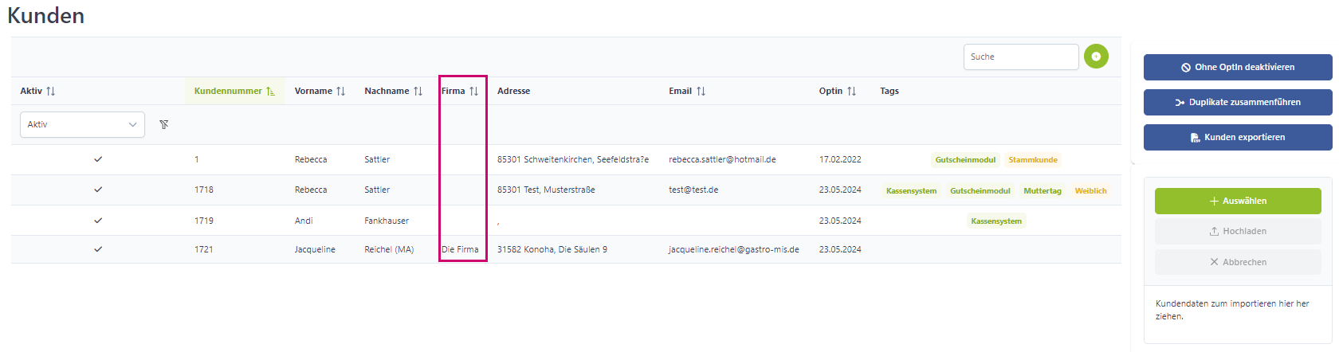Click the active checkmark for customer 1718
1339x352 pixels.
click(98, 190)
